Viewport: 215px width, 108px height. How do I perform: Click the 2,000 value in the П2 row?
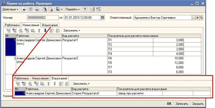[x=169, y=45]
